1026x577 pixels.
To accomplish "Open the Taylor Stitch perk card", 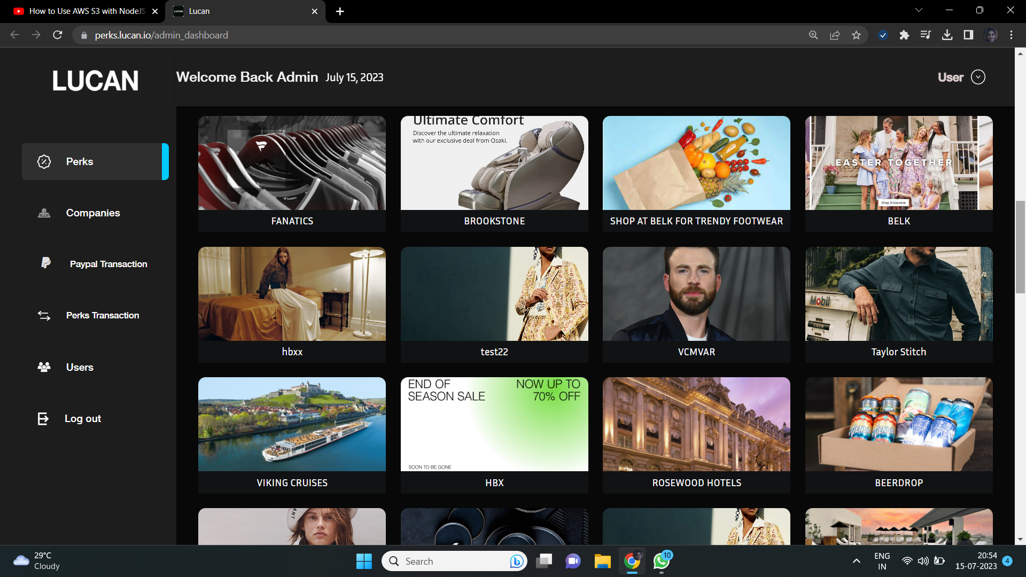I will pos(899,305).
